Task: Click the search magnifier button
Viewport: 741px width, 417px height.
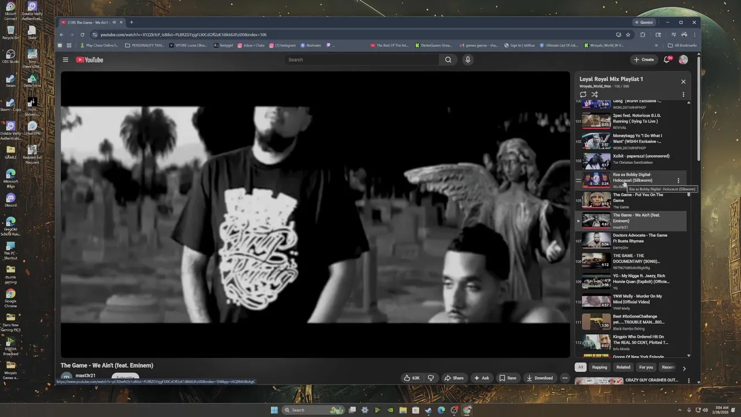Action: click(448, 60)
